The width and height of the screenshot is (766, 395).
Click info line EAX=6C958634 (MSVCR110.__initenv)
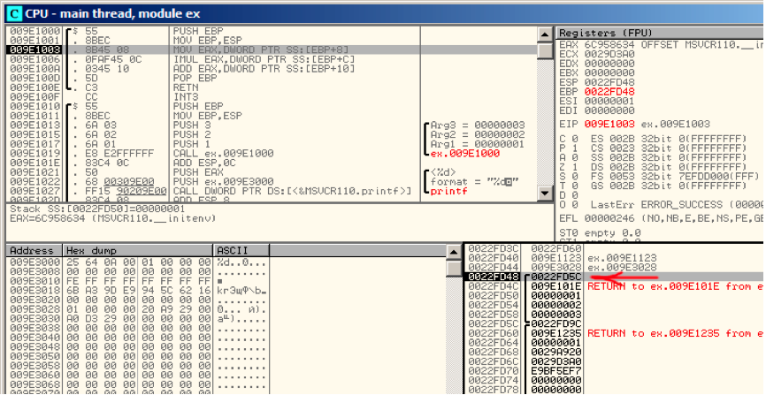113,217
